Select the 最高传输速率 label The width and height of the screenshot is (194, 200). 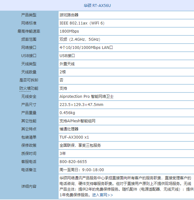[29, 31]
